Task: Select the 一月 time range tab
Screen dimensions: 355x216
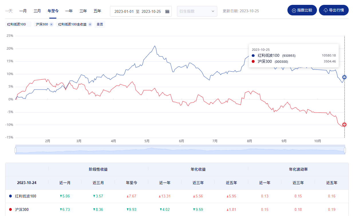Action: [x=23, y=11]
